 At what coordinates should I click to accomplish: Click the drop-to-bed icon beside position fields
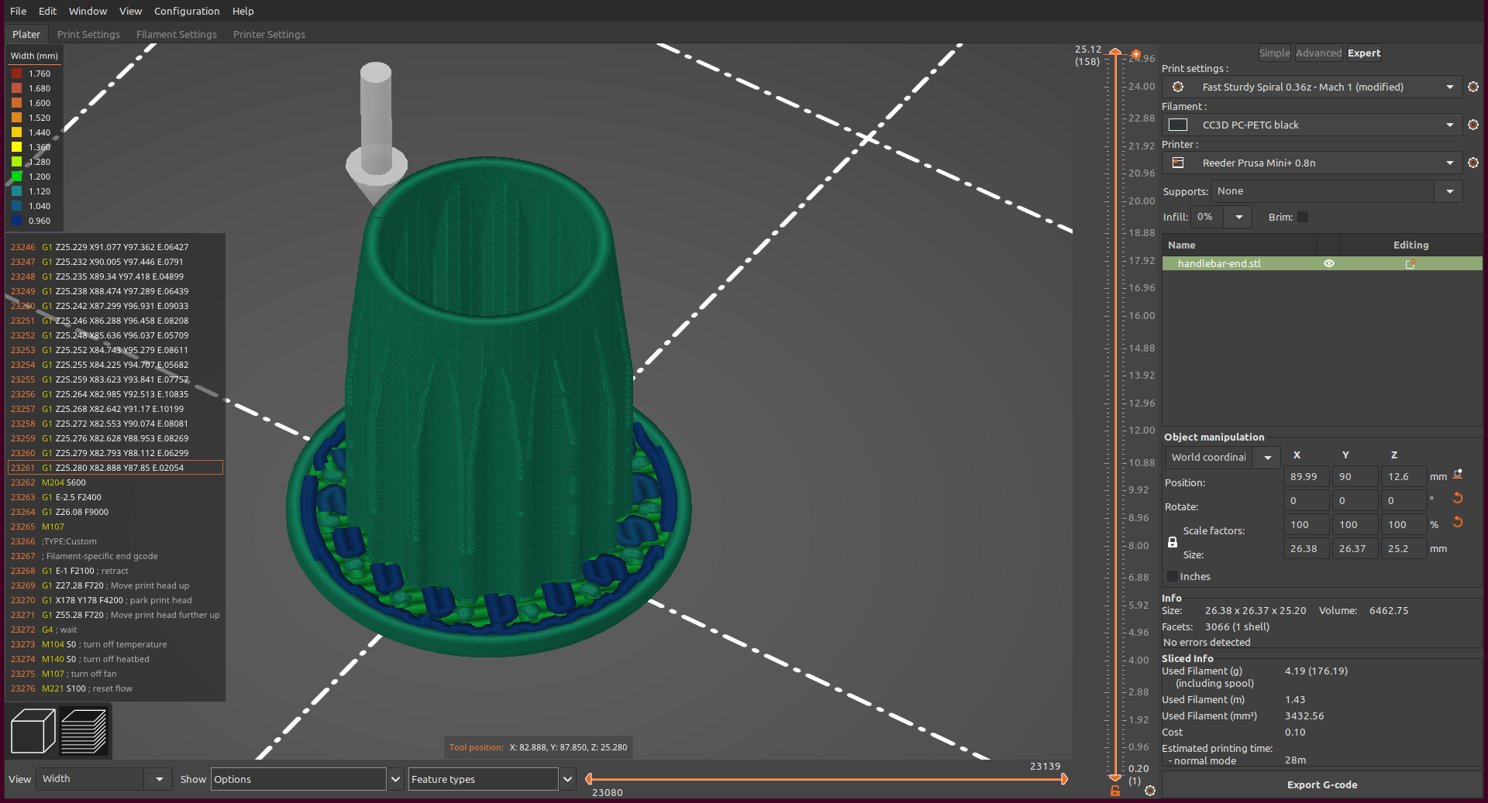1458,475
